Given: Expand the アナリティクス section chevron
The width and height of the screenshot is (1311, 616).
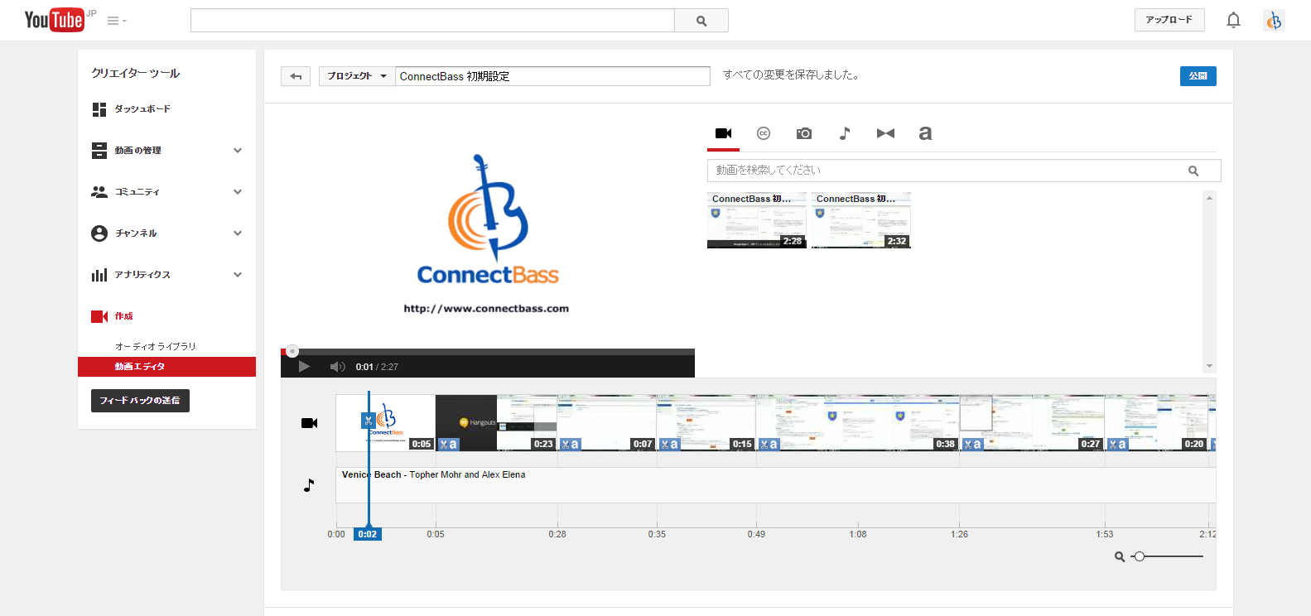Looking at the screenshot, I should [238, 275].
